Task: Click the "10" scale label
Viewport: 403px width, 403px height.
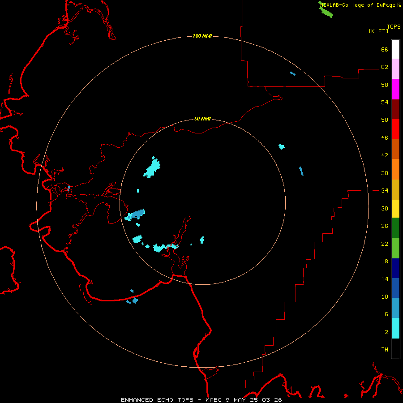Action: click(385, 297)
